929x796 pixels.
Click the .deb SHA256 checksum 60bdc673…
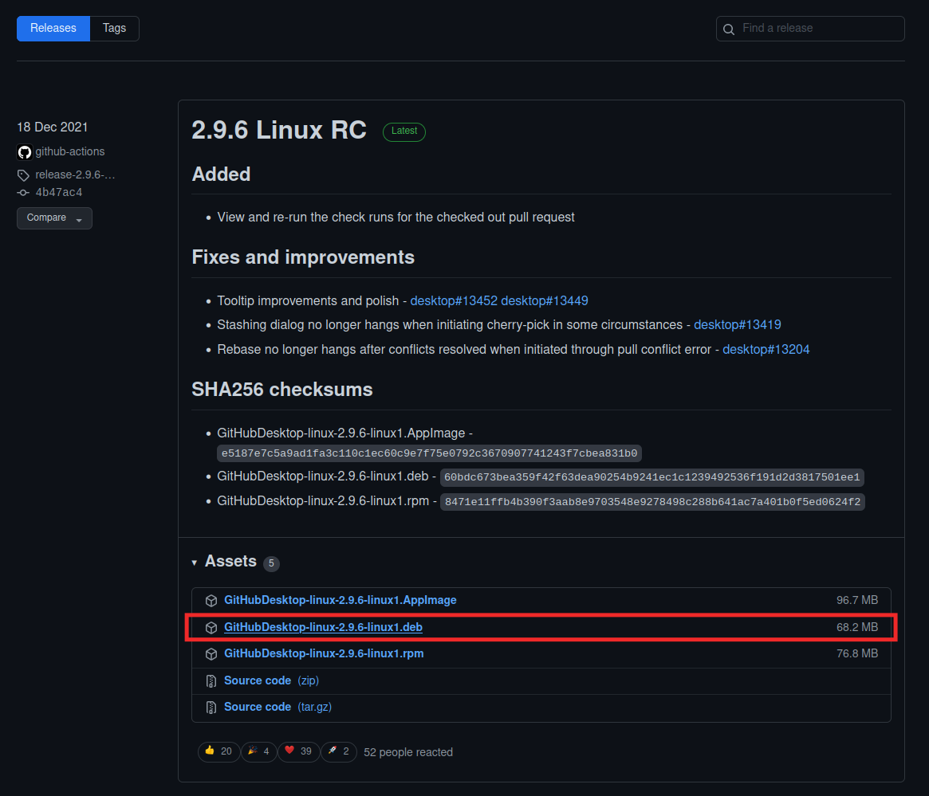[651, 477]
